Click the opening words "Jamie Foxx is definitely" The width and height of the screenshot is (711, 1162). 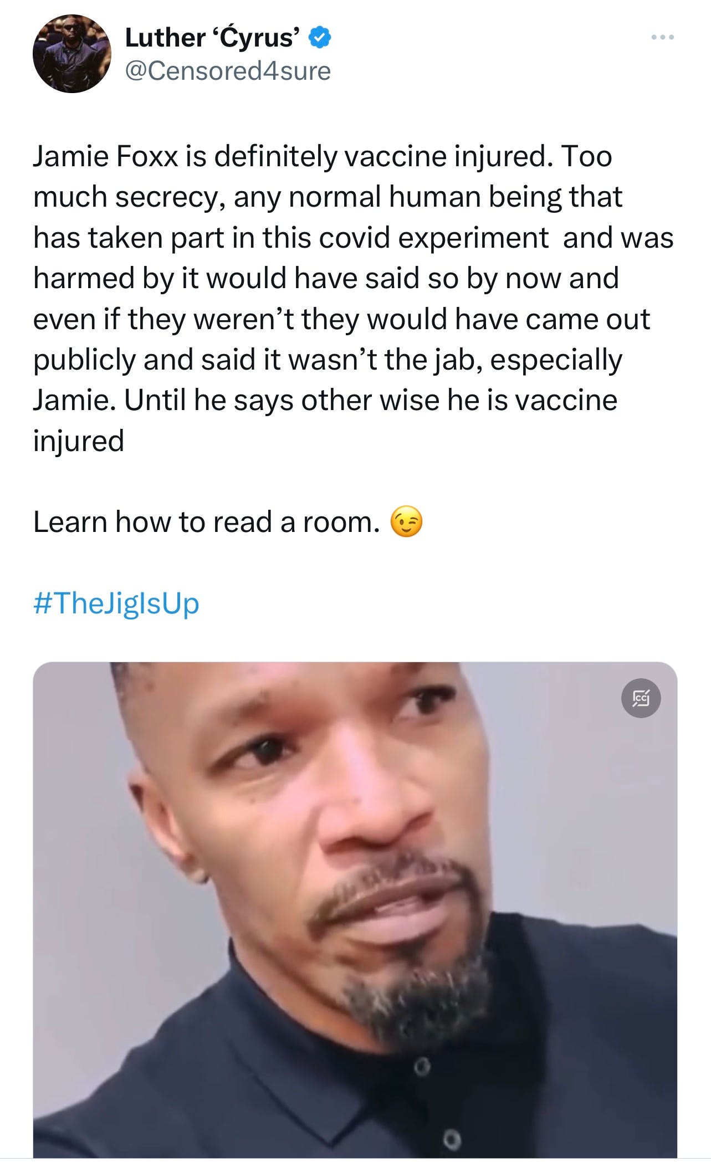coord(186,156)
